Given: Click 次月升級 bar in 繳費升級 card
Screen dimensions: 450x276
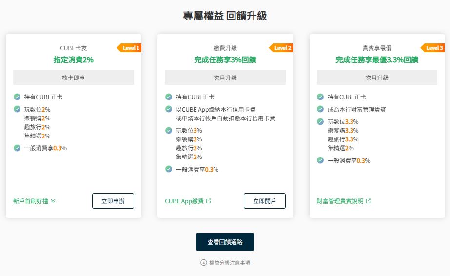Looking at the screenshot, I should [x=225, y=78].
